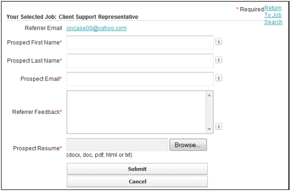Click the Prospect First Name label

(x=34, y=42)
